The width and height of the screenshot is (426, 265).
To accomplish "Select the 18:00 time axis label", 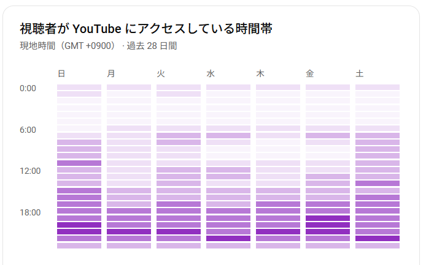I will click(30, 212).
